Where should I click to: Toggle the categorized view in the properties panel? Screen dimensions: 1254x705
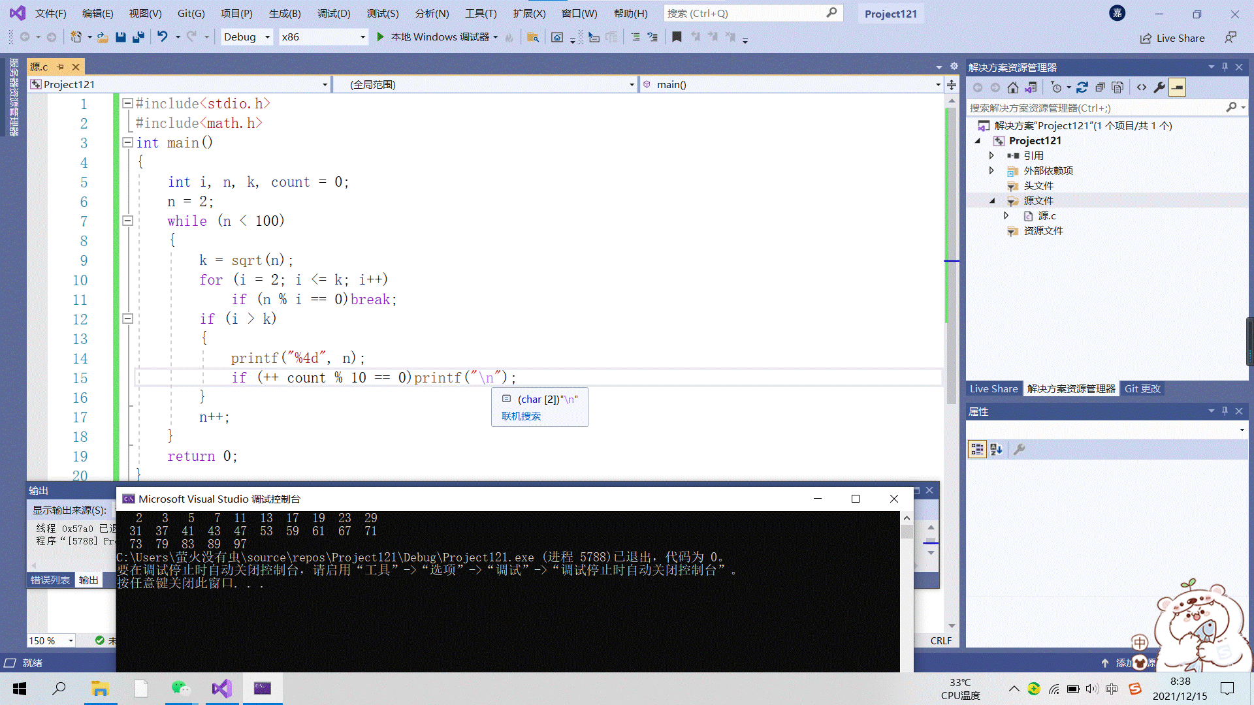(x=977, y=449)
